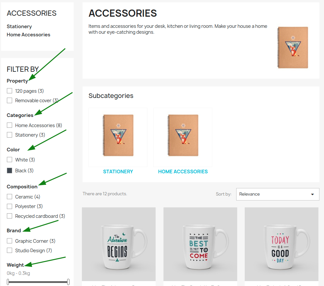
Task: Toggle the Studio Design brand checkbox
Action: [x=10, y=250]
